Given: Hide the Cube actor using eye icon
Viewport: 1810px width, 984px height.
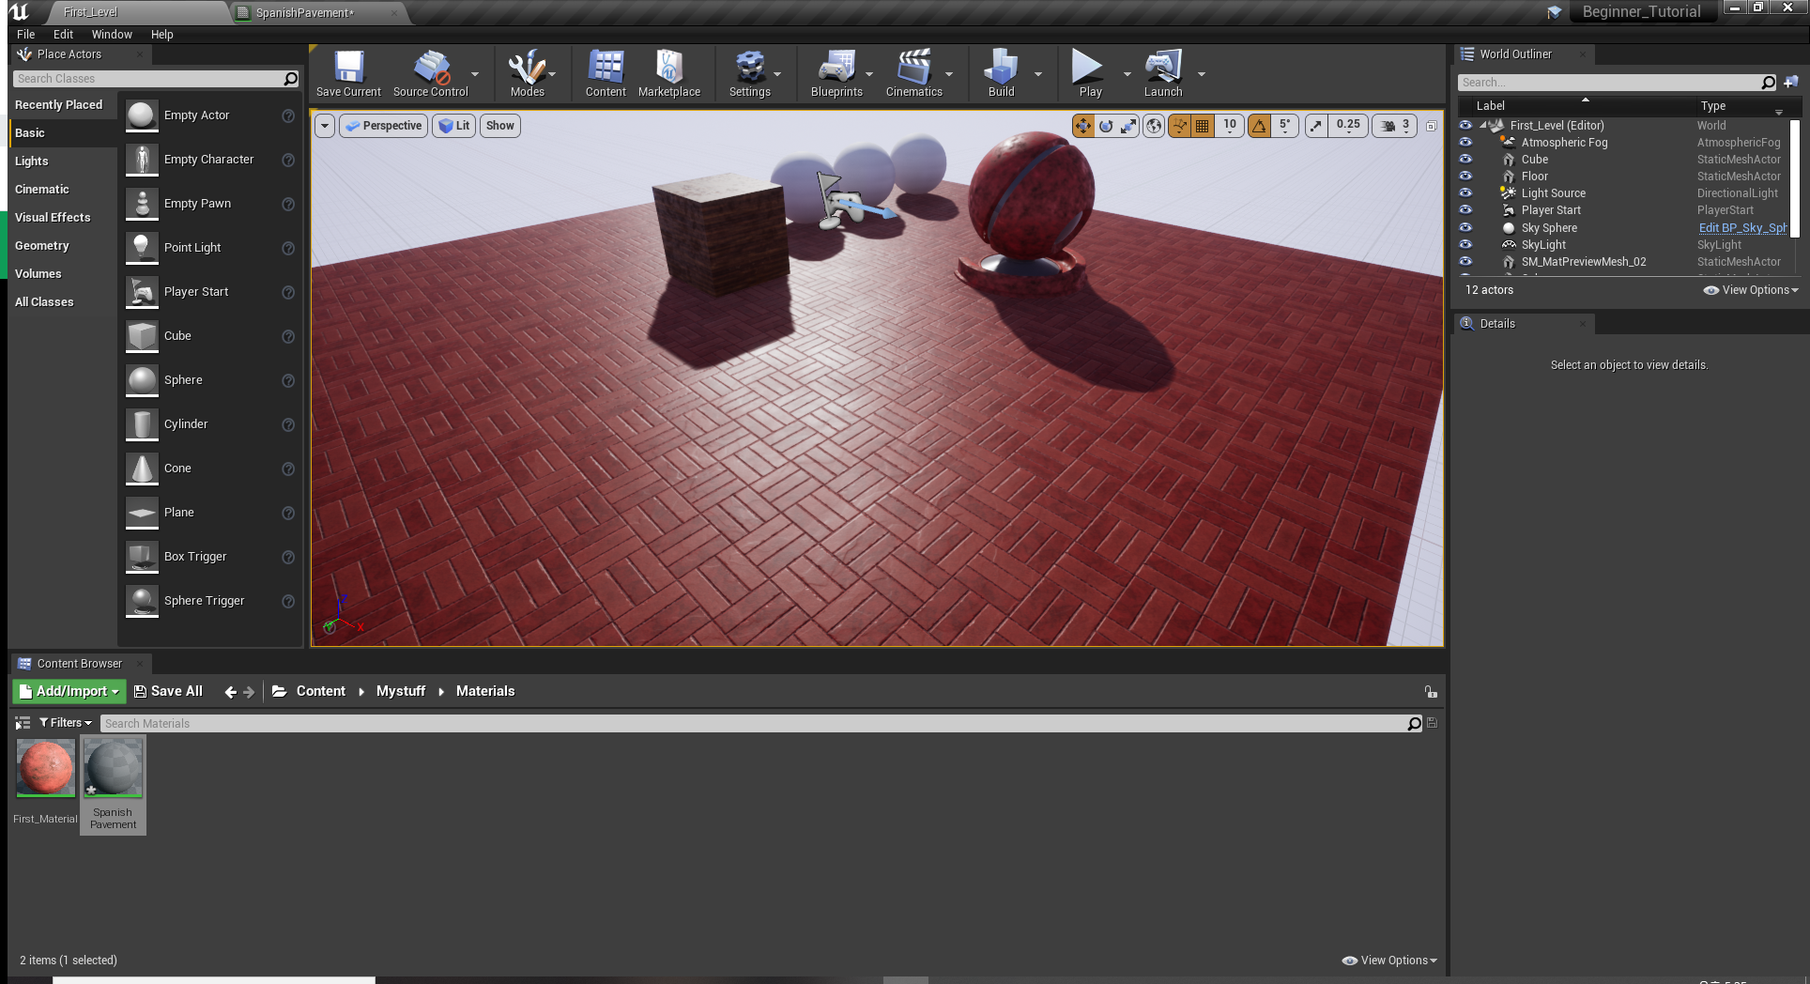Looking at the screenshot, I should point(1465,159).
